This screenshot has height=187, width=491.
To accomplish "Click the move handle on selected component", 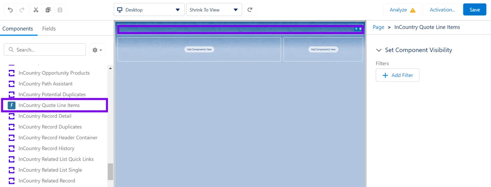I will click(x=356, y=29).
